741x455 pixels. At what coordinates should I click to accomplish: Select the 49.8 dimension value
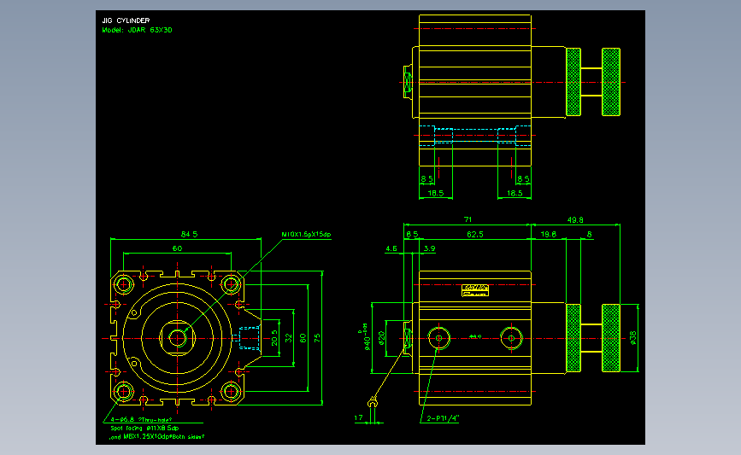[575, 220]
